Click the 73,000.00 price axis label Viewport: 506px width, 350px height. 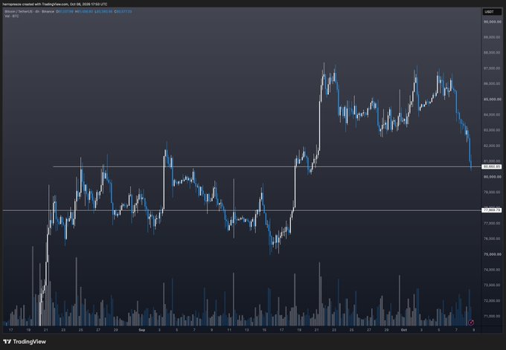(x=492, y=285)
